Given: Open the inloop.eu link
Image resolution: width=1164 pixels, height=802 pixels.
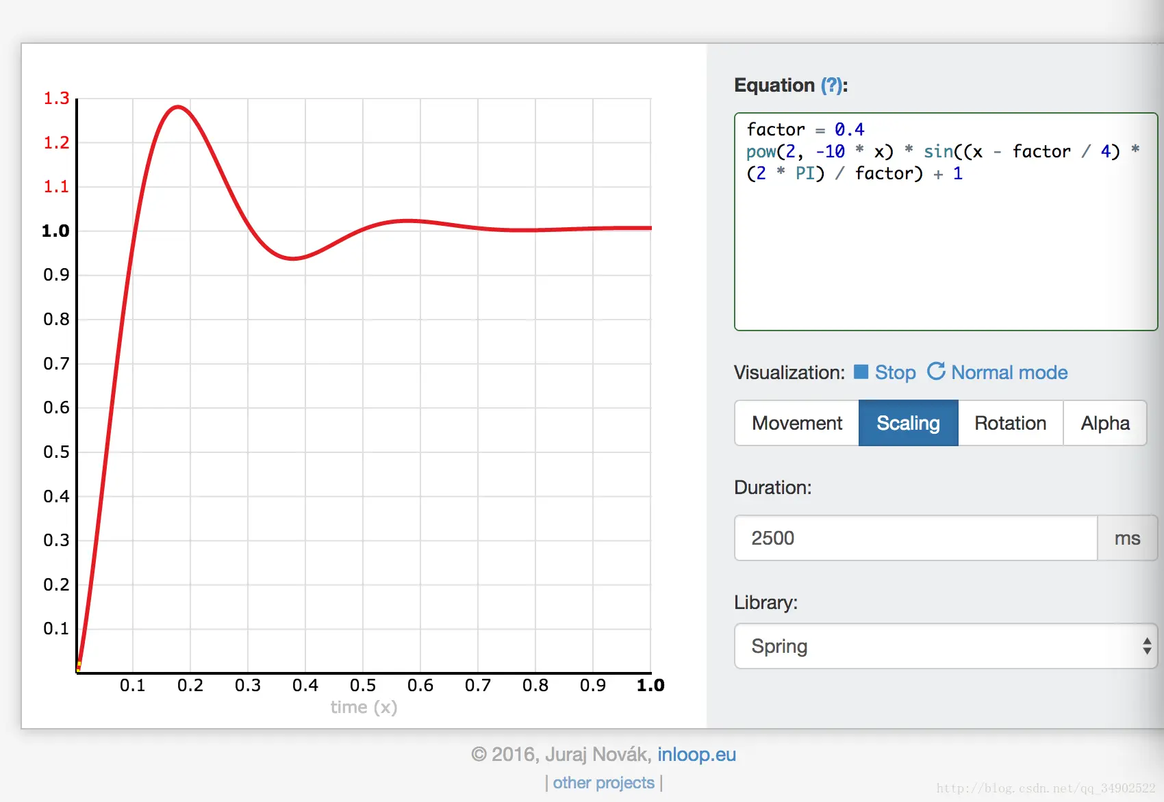Looking at the screenshot, I should [696, 754].
